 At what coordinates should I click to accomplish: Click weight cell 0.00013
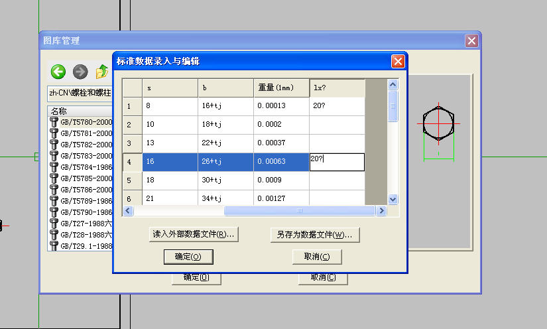click(282, 106)
